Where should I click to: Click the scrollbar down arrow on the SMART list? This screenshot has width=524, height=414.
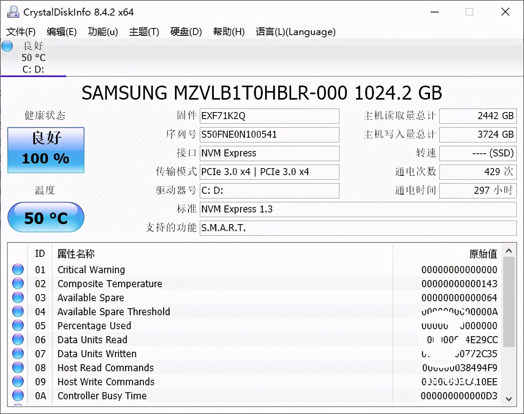(509, 399)
